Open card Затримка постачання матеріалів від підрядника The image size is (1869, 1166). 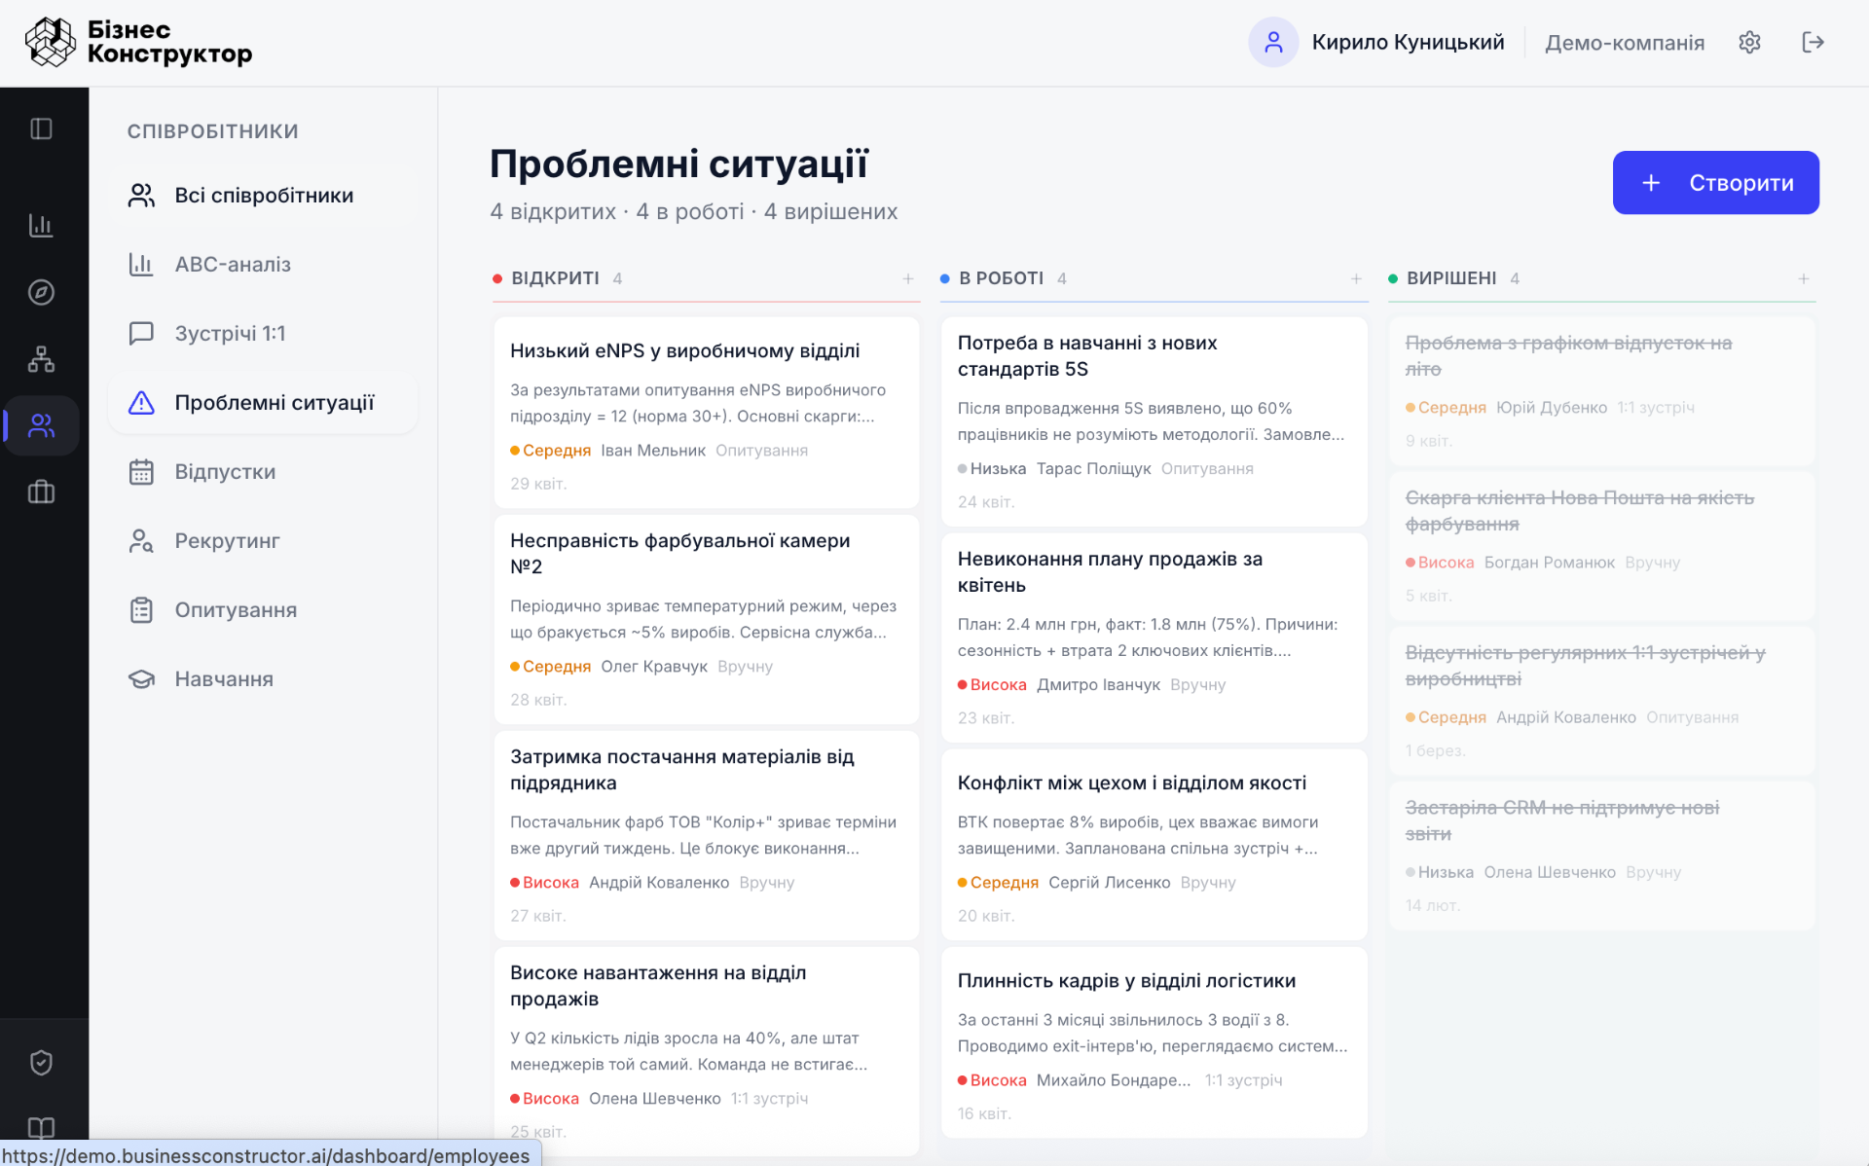706,836
